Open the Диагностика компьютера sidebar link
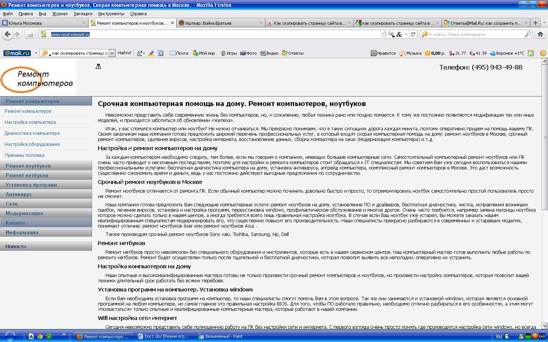The width and height of the screenshot is (548, 342). click(32, 133)
